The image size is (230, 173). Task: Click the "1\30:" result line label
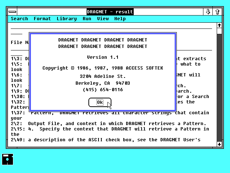(18, 97)
